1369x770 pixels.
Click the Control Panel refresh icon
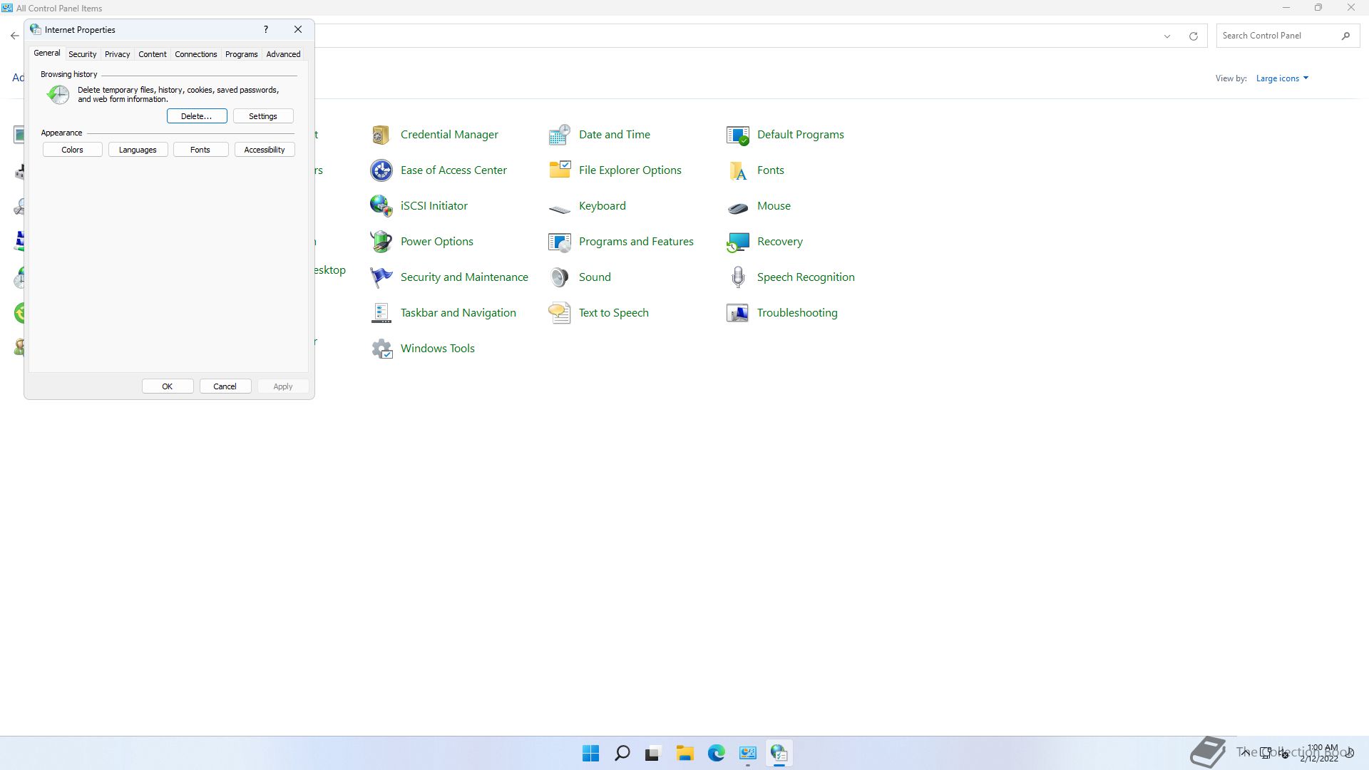[x=1193, y=36]
